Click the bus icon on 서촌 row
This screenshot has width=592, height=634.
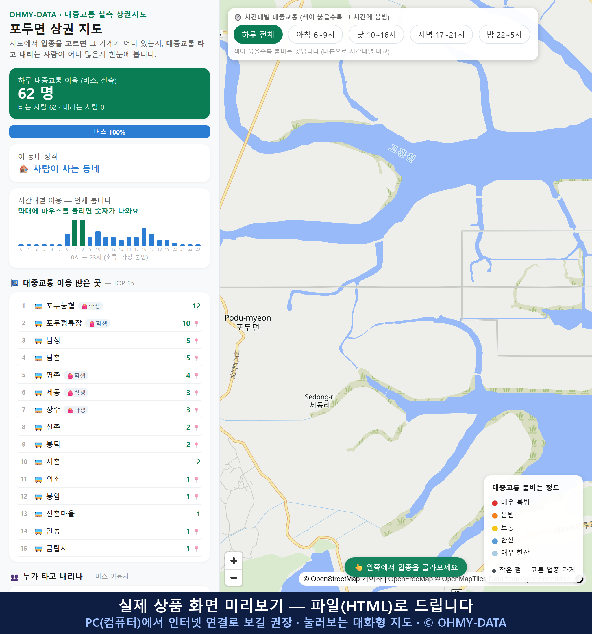[38, 462]
